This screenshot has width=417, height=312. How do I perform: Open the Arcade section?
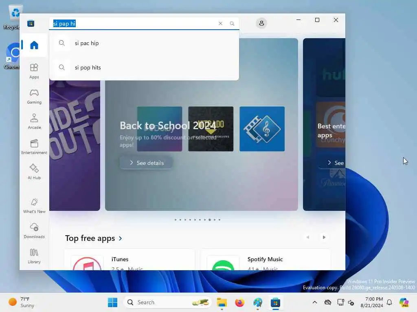[34, 122]
